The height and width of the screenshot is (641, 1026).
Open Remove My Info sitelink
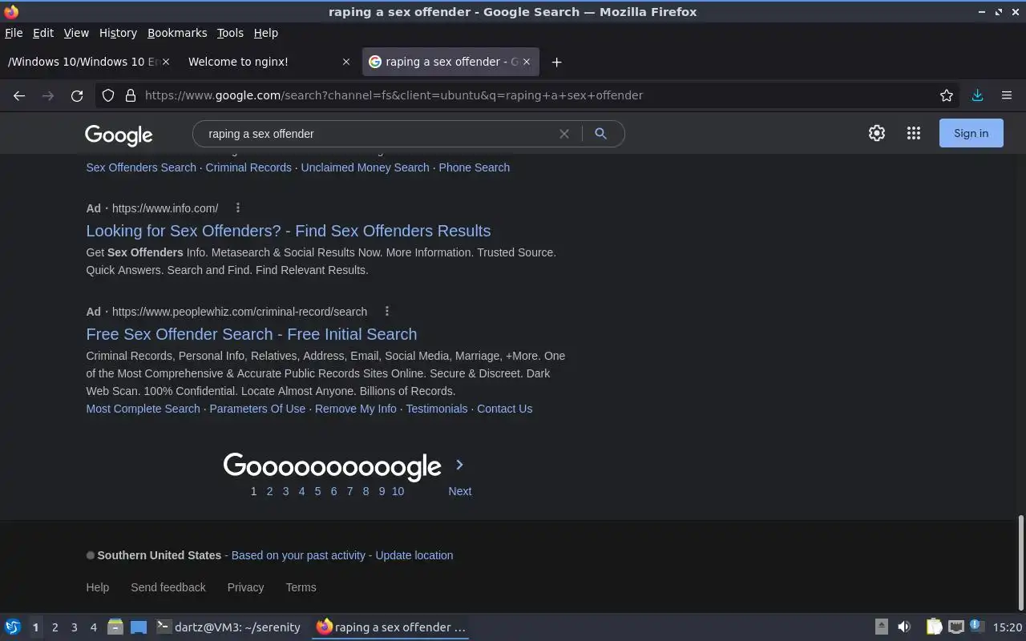pyautogui.click(x=356, y=409)
